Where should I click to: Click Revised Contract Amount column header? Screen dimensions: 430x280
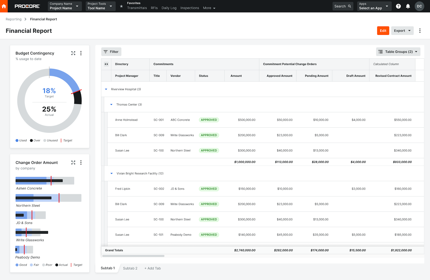tap(392, 76)
